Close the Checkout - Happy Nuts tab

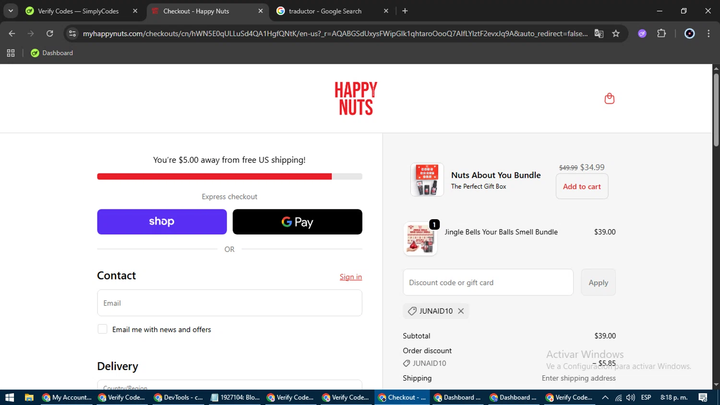coord(261,11)
